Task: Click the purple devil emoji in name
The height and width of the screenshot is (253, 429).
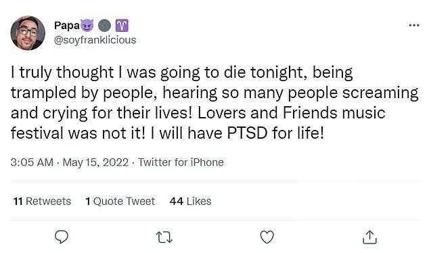Action: (x=87, y=26)
